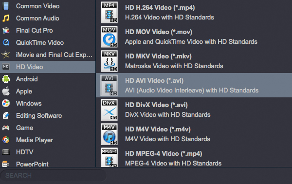Screen dimensions: 292x184
Task: Open the Android device category
Action: coord(48,79)
